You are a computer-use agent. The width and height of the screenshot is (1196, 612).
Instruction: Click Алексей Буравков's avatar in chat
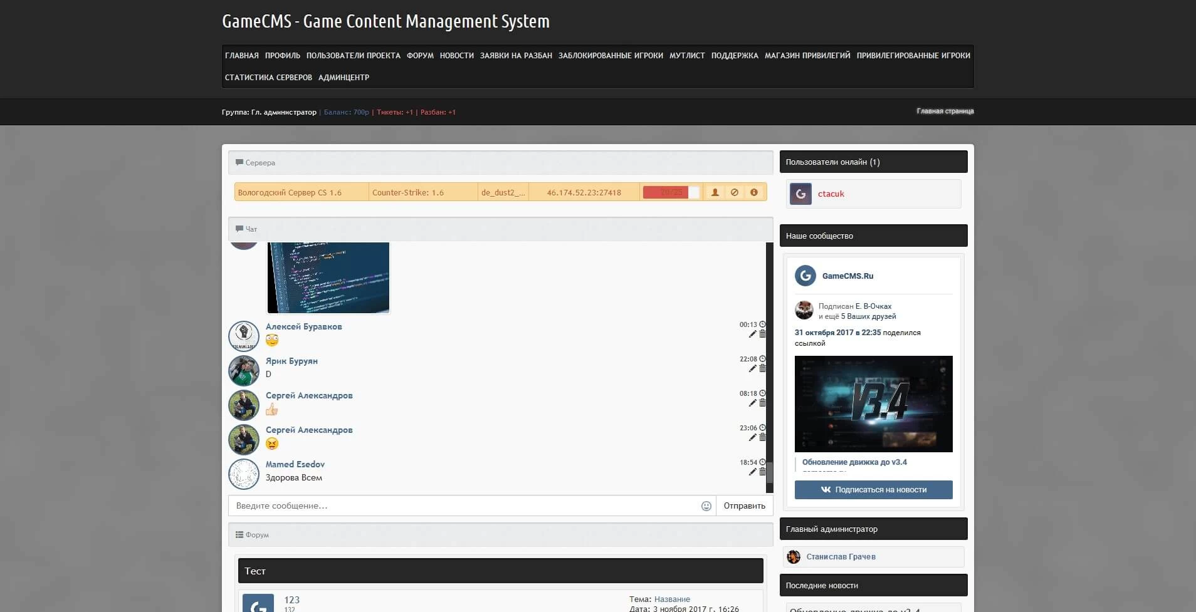244,336
